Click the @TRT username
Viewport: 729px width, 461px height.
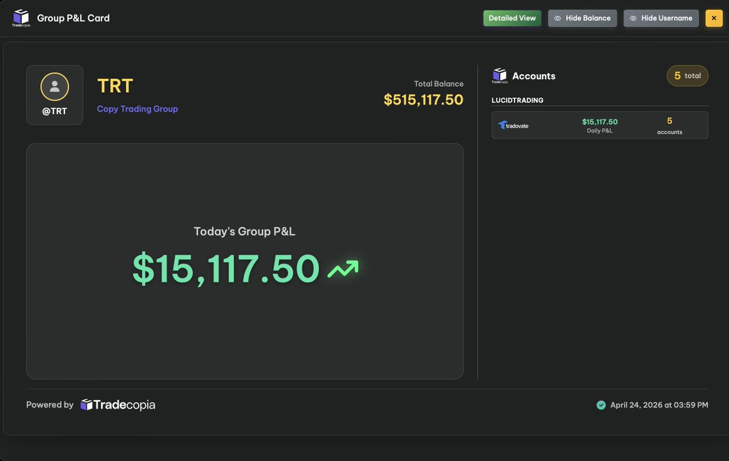coord(55,111)
